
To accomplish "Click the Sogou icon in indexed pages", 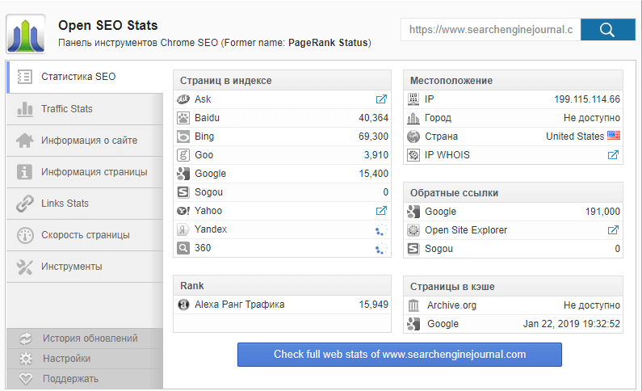I will [x=183, y=192].
